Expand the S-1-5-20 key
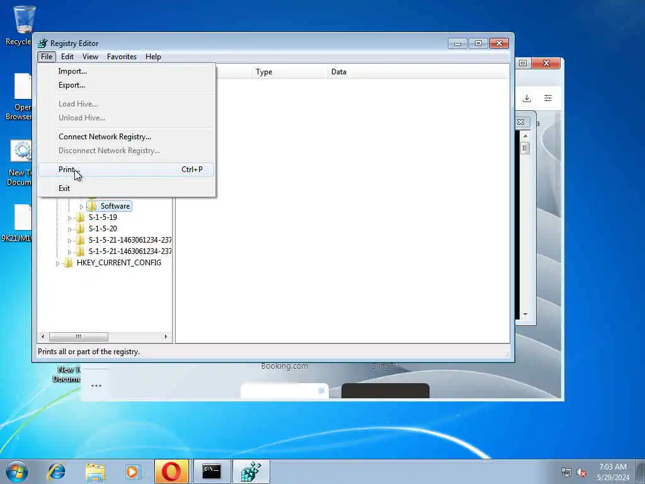The image size is (645, 484). [69, 229]
